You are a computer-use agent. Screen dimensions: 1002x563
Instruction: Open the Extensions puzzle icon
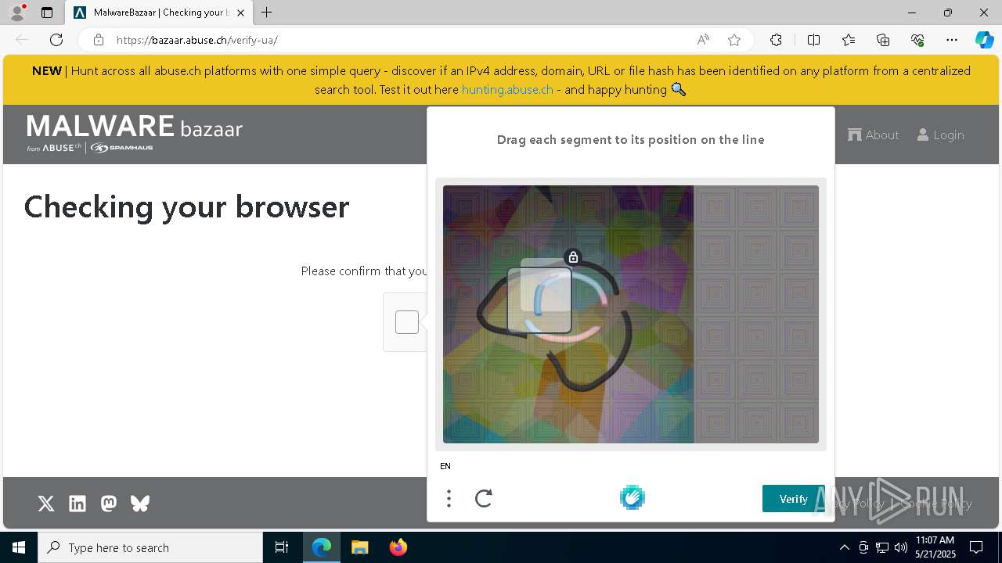(776, 40)
